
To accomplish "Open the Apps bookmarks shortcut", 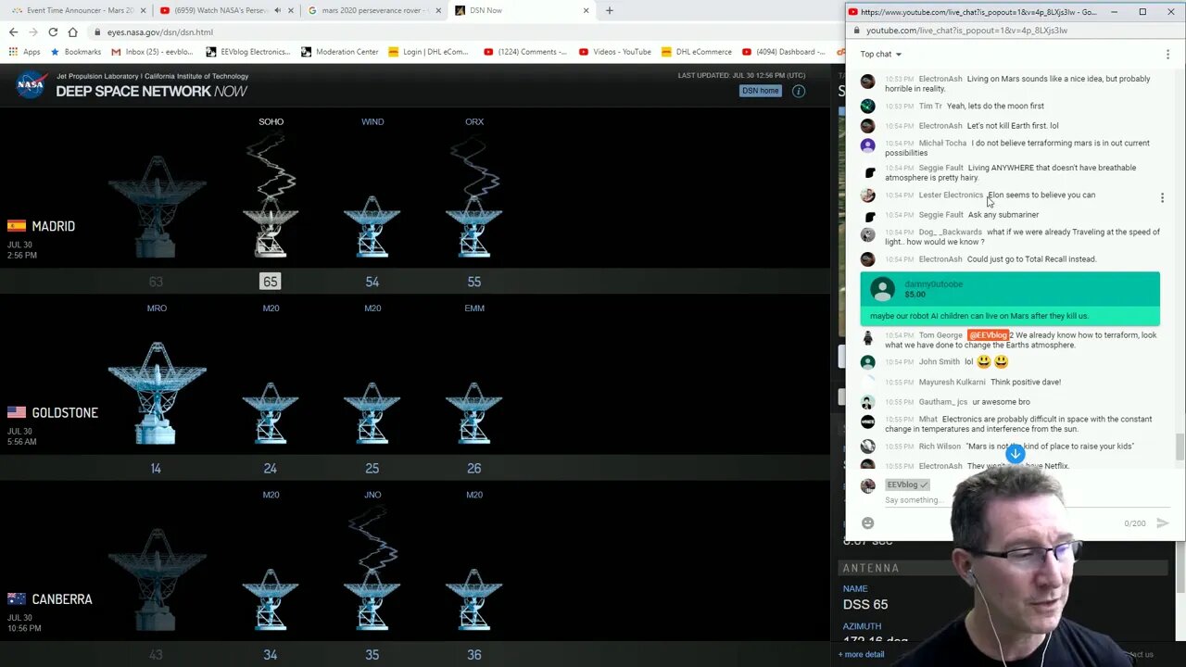I will pos(25,52).
